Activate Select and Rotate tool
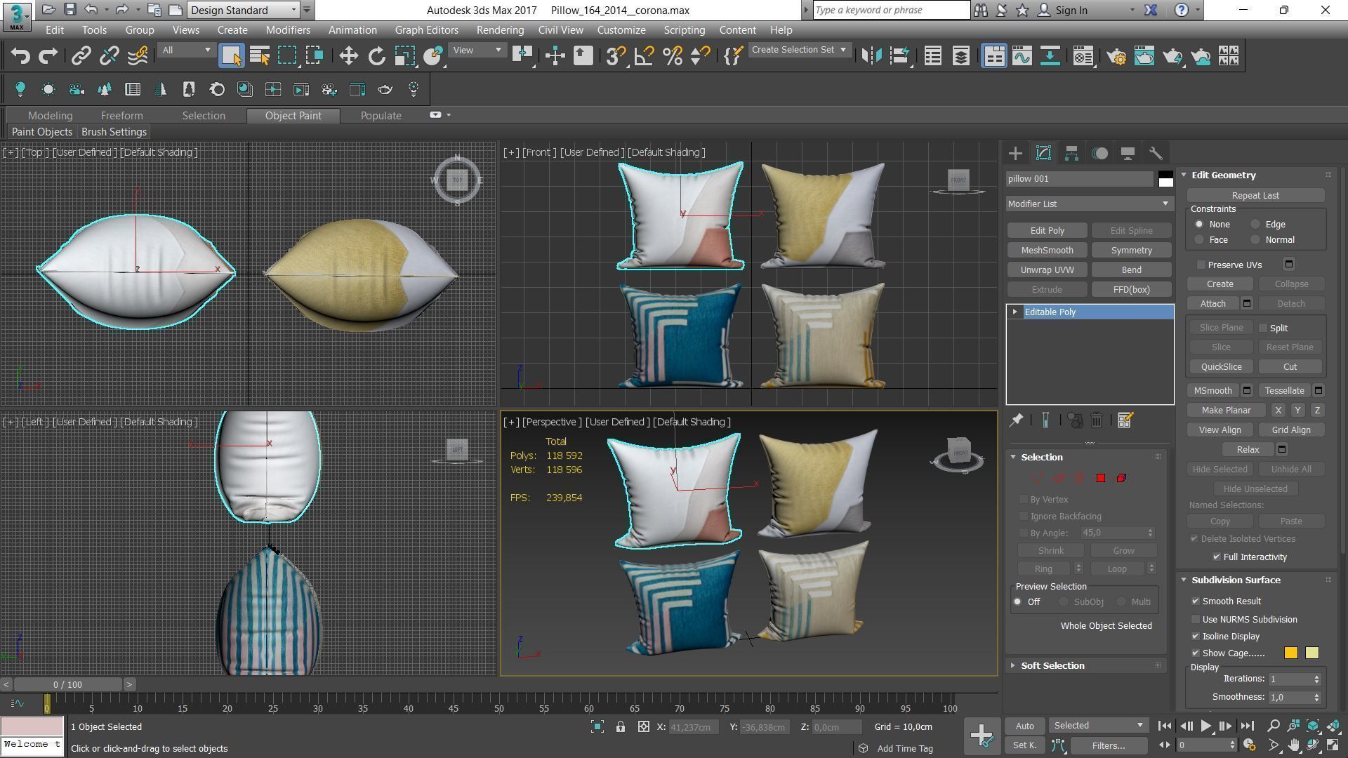The image size is (1348, 758). [377, 56]
